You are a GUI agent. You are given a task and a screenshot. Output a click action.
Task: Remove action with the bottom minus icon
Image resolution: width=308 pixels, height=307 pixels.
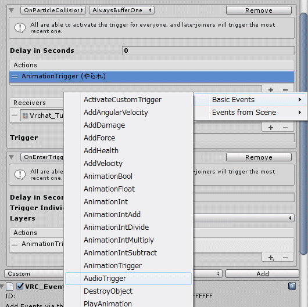pyautogui.click(x=285, y=258)
